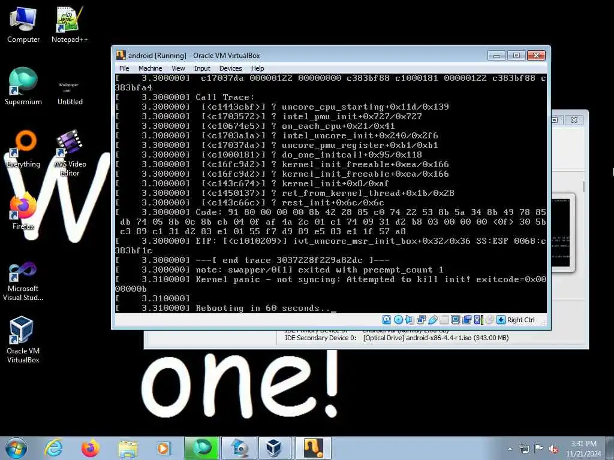Screen dimensions: 614x460
Task: Select the Supermium desktop shortcut
Action: 23,87
